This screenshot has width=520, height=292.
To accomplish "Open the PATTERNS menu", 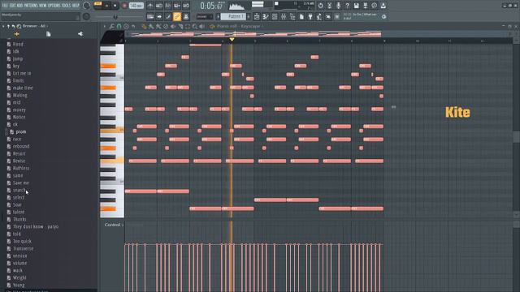I will point(31,6).
